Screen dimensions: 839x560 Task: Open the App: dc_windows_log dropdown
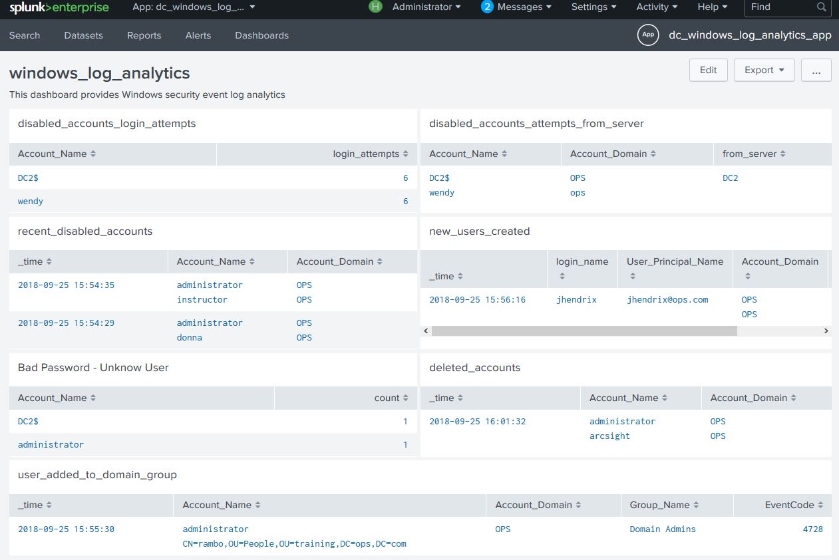click(x=193, y=7)
